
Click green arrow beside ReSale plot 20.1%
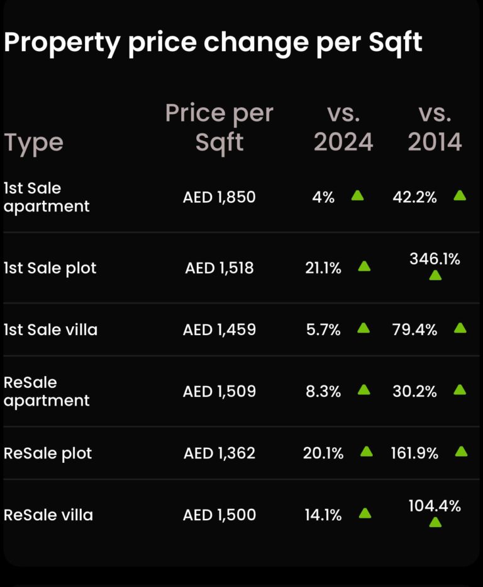click(x=366, y=451)
